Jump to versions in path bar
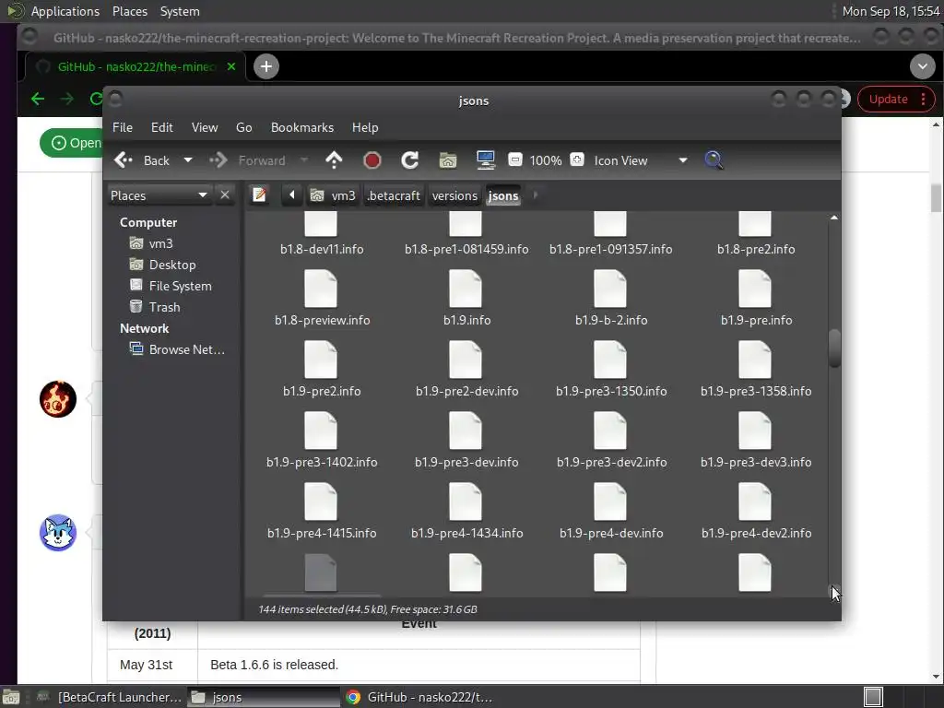The image size is (944, 708). point(454,195)
